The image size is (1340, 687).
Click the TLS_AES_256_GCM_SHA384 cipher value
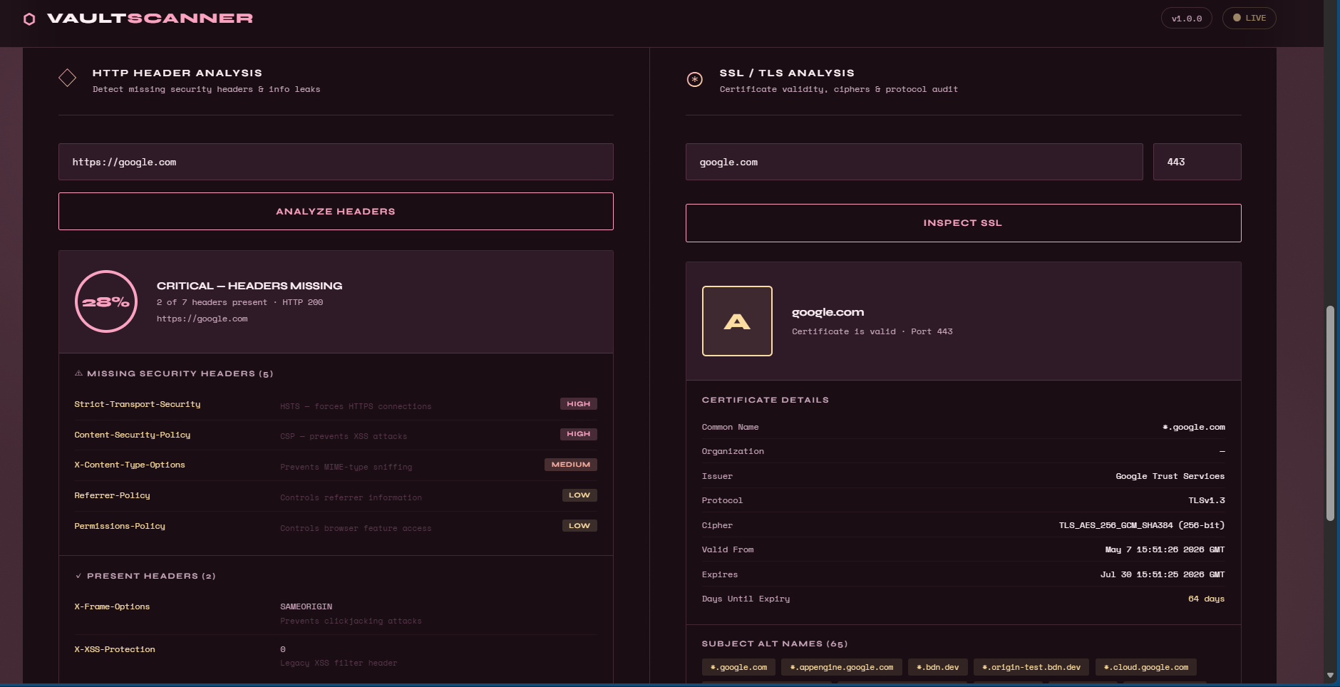coord(1142,525)
